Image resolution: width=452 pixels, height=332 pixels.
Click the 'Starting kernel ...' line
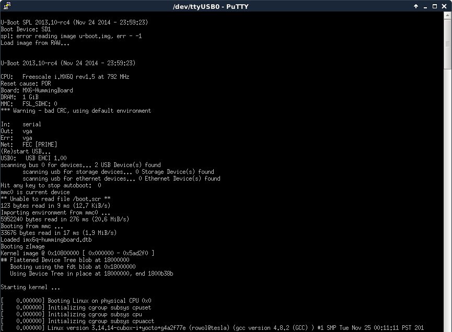(30, 287)
